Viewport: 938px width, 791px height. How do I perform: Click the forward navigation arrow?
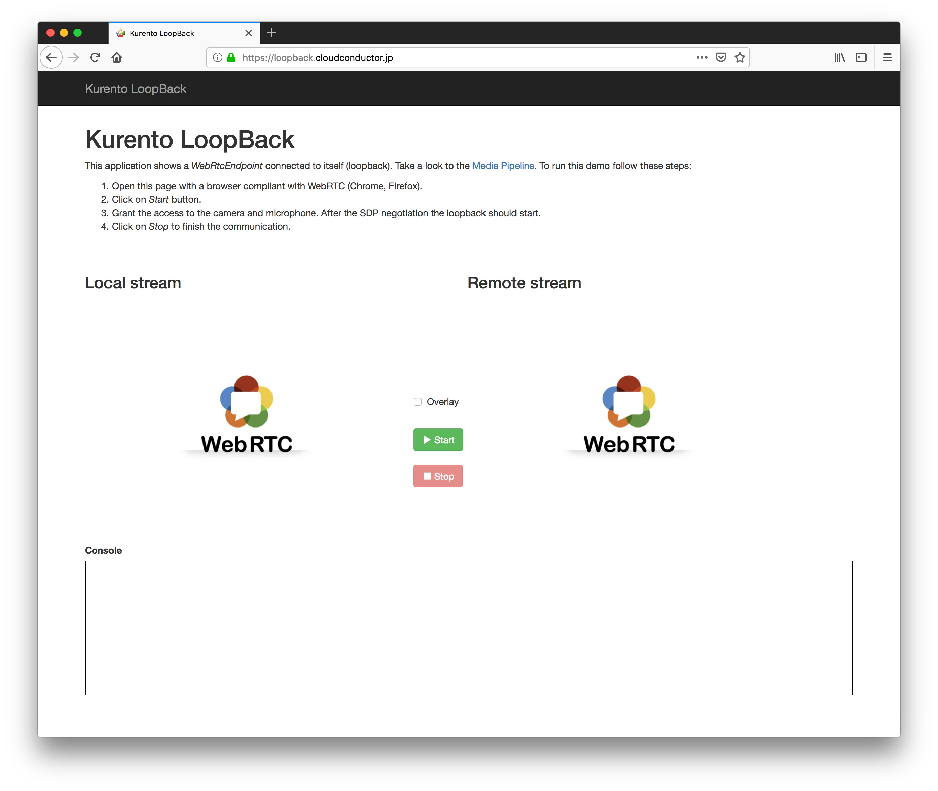coord(73,57)
